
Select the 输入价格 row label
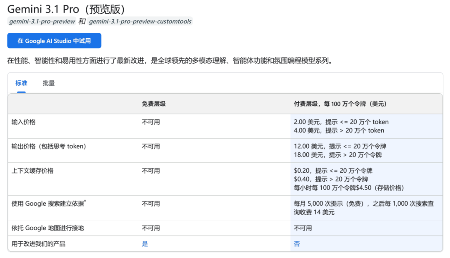point(24,122)
